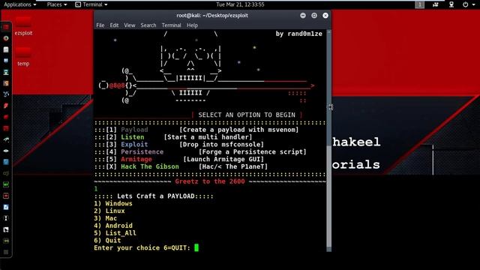Launch the web browser from the dock
The image size is (480, 270).
point(6,38)
